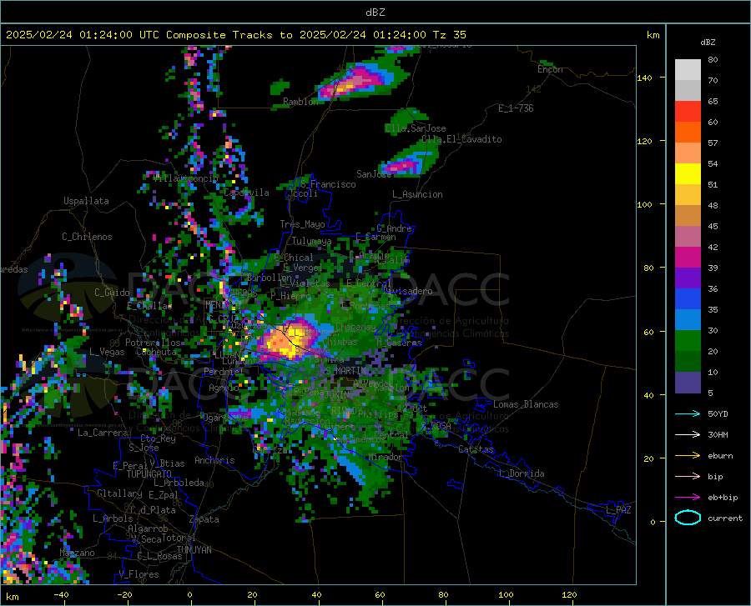Click the S_Francisco place label
751x606 pixels.
point(328,184)
